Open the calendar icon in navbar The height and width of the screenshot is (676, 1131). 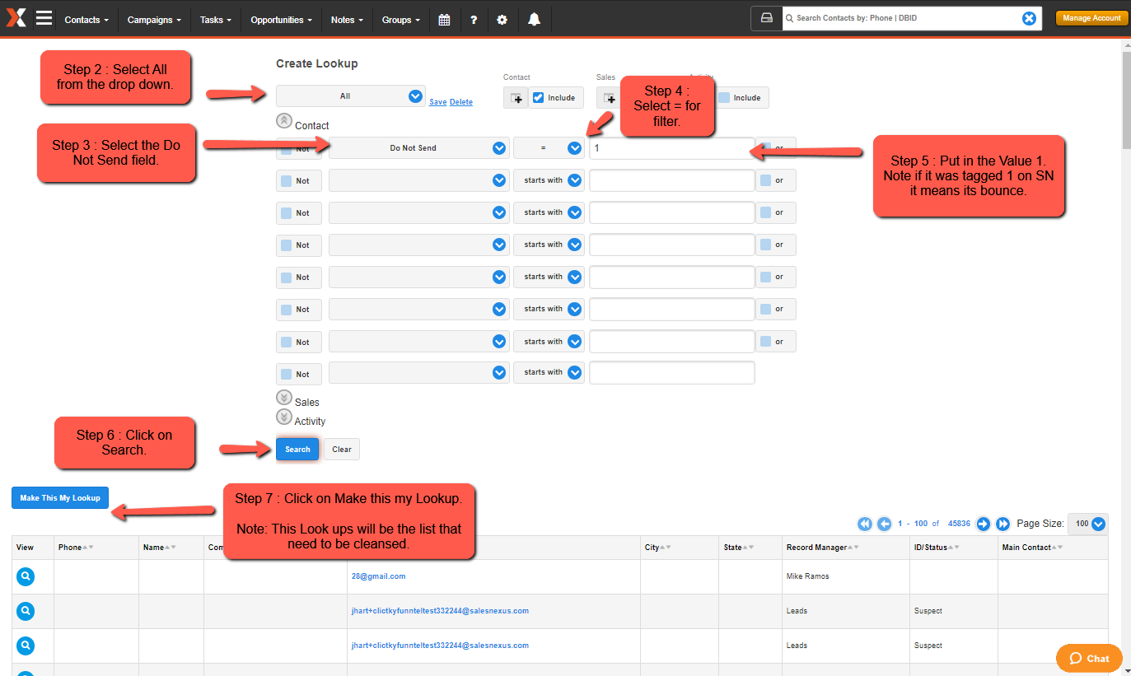tap(444, 20)
